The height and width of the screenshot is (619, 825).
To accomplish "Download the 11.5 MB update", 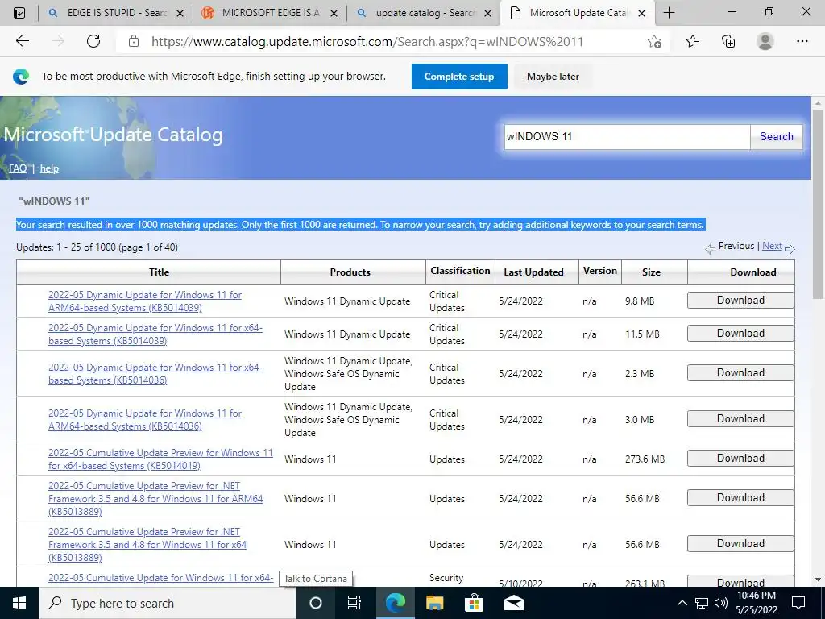I will click(740, 333).
